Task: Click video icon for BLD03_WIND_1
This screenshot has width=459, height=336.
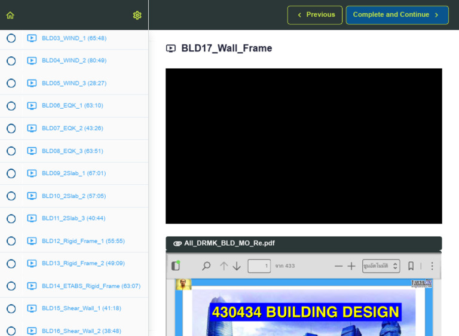Action: coord(32,38)
